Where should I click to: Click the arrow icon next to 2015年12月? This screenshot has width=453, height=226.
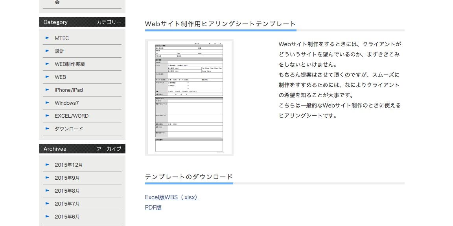click(x=48, y=165)
